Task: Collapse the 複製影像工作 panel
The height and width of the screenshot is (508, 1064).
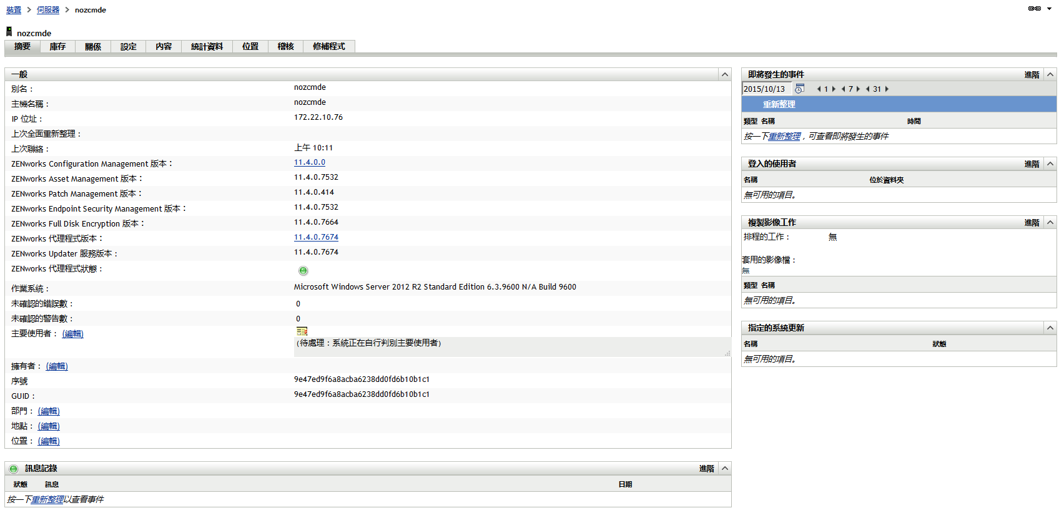Action: (1050, 223)
